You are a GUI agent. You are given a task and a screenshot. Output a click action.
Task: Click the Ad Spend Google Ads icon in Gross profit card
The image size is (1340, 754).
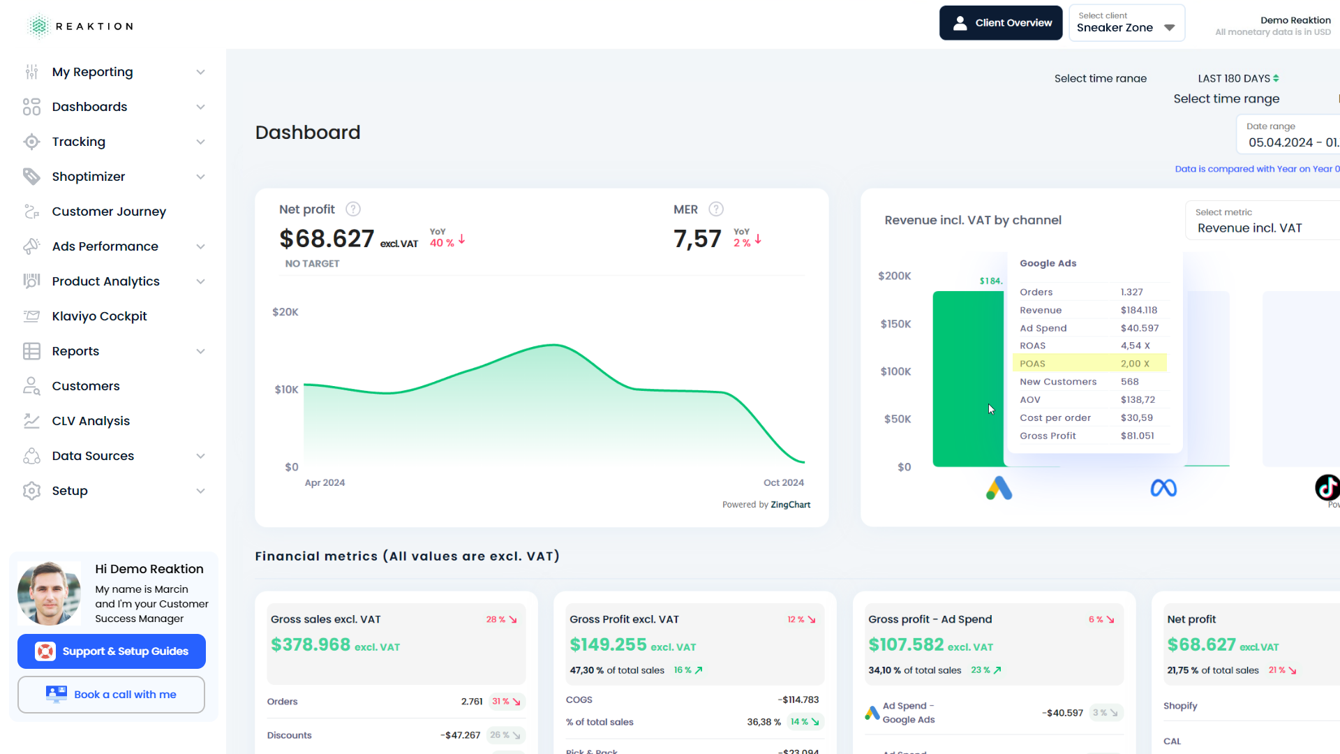click(x=872, y=713)
